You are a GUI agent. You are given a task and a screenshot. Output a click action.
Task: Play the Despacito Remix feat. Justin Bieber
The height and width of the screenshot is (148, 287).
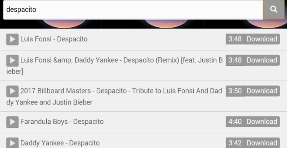pyautogui.click(x=12, y=60)
